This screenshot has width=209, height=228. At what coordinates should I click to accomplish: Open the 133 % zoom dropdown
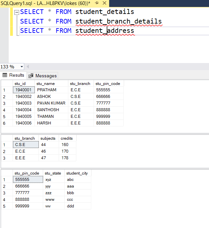22,67
